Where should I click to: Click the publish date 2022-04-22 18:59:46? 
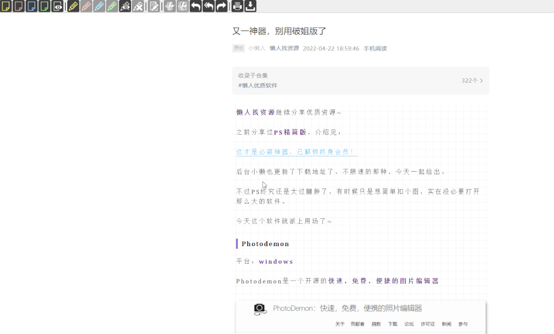331,48
